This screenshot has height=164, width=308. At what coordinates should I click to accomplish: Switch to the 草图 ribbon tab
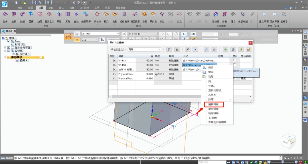(x=31, y=8)
